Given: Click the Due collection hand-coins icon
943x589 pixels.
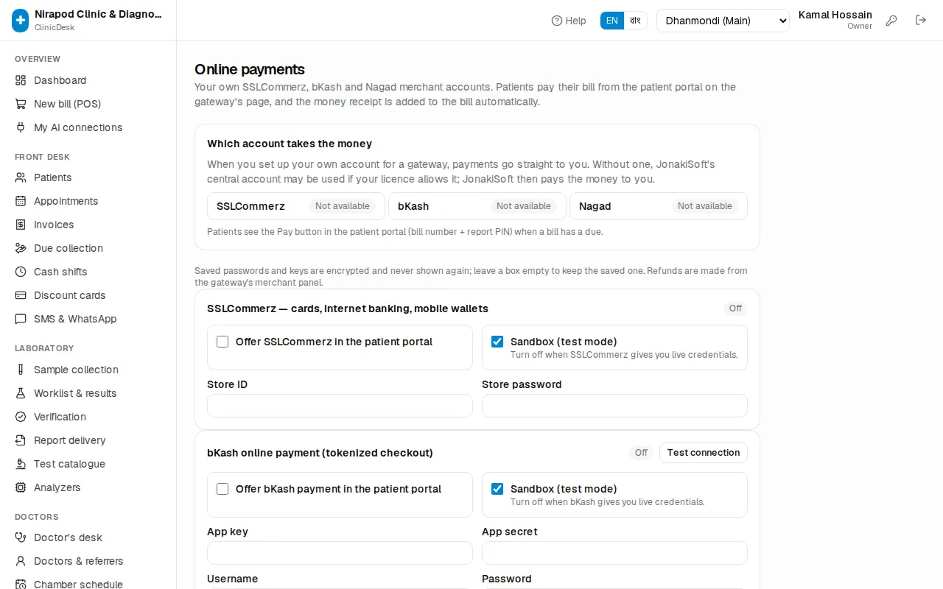Looking at the screenshot, I should 21,248.
